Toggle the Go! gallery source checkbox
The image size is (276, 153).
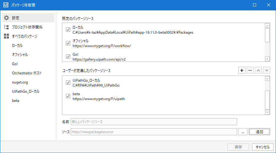pos(68,57)
